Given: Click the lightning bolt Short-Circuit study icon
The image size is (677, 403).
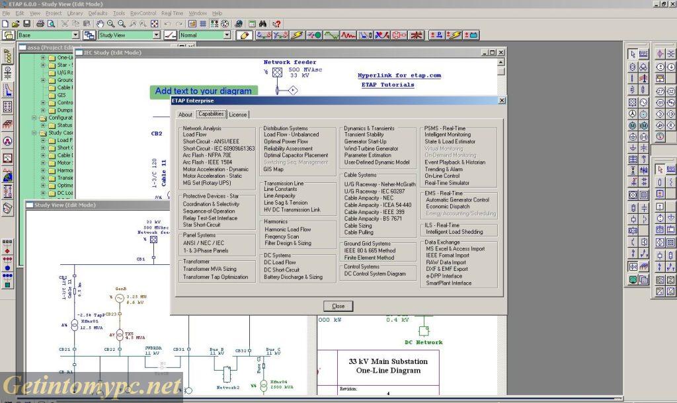Looking at the screenshot, I should pyautogui.click(x=298, y=35).
